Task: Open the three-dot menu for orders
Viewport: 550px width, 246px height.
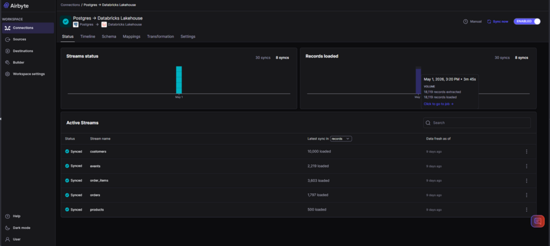Action: [526, 195]
